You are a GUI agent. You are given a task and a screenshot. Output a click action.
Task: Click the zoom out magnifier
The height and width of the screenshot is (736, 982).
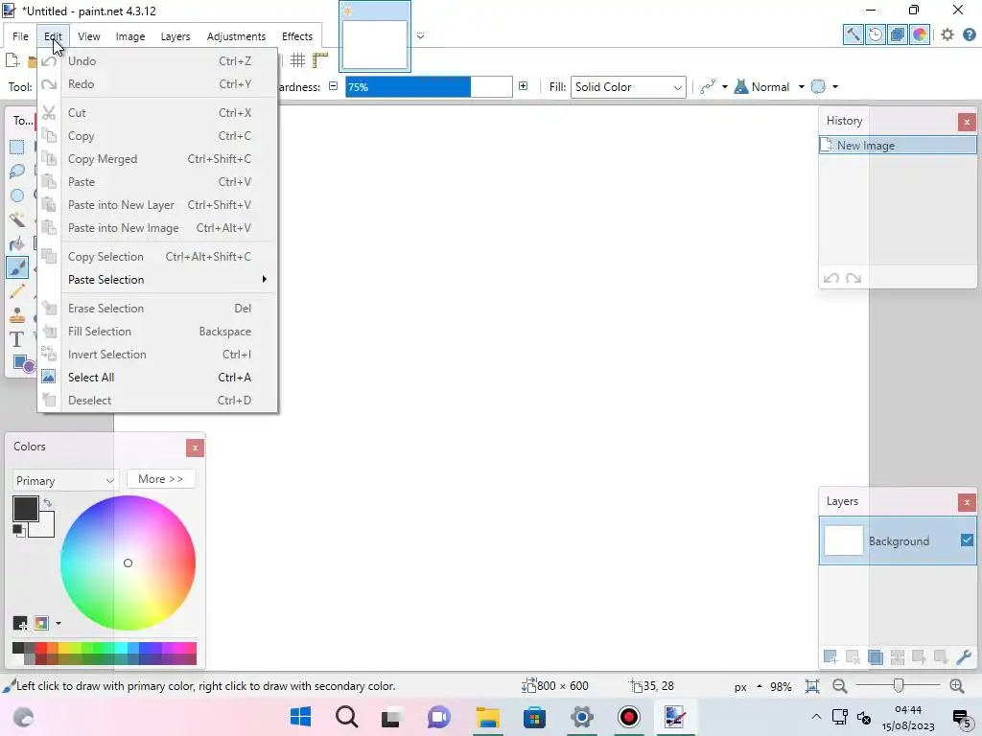840,686
